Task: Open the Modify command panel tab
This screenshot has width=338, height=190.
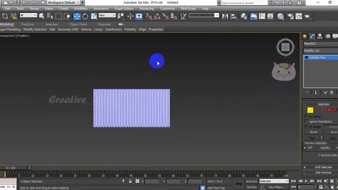Action: 312,36
